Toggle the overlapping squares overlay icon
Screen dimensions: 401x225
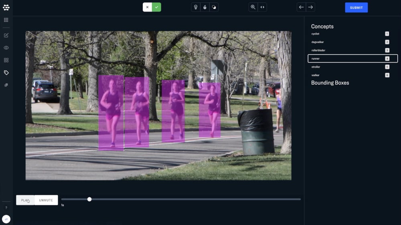tap(214, 7)
